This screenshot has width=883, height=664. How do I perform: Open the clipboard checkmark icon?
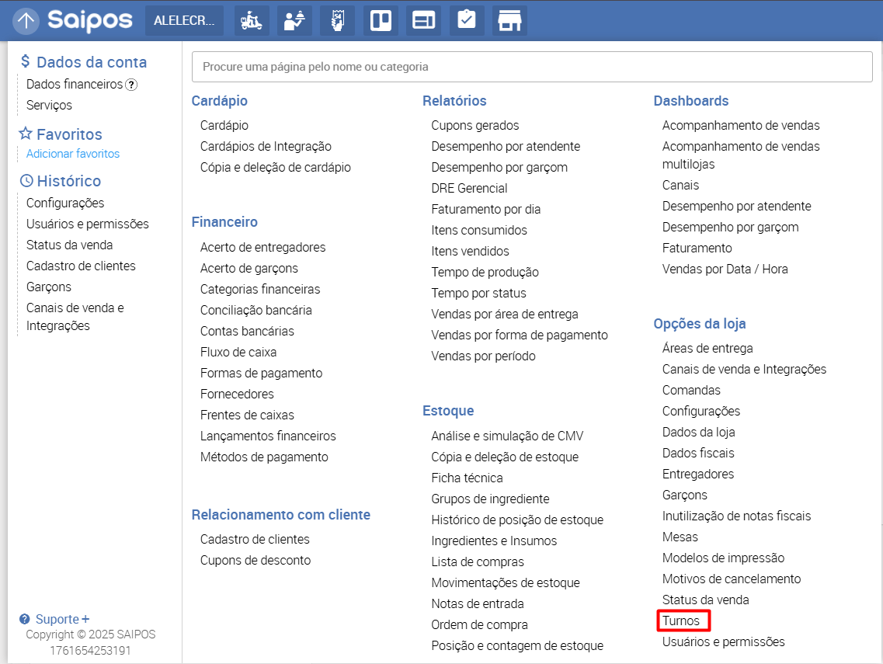[x=466, y=21]
